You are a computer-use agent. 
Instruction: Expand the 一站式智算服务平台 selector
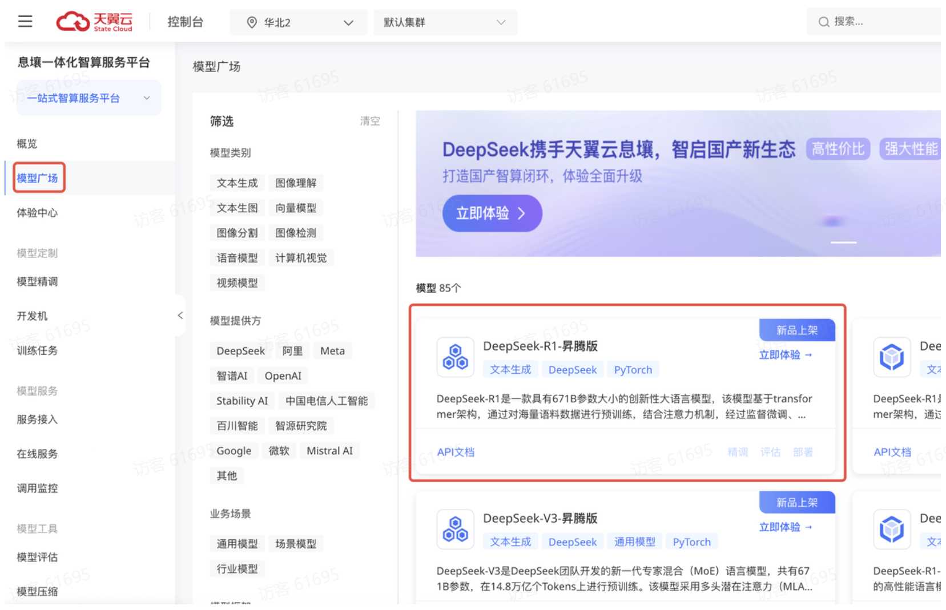click(88, 98)
